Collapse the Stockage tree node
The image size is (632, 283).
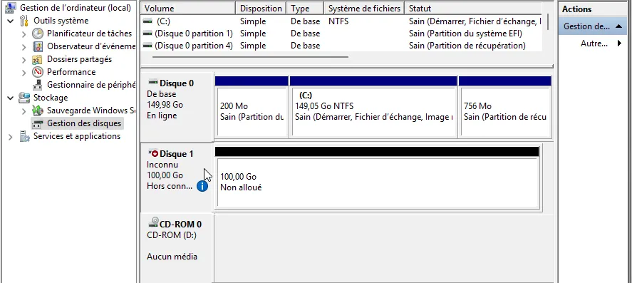11,98
